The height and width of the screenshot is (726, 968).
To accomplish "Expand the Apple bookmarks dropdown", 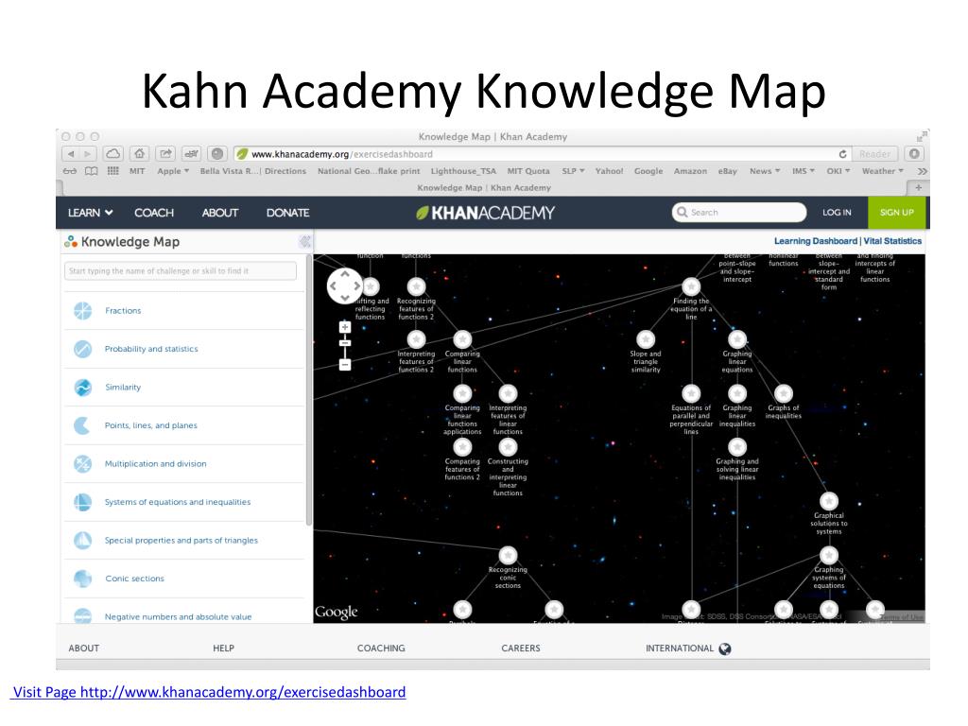I will 173,171.
